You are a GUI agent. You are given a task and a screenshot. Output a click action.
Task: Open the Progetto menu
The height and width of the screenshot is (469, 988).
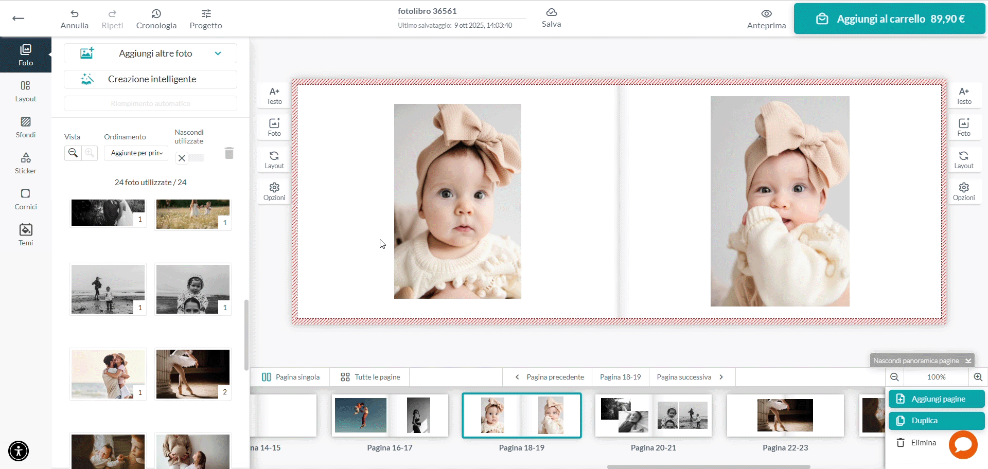pos(206,19)
